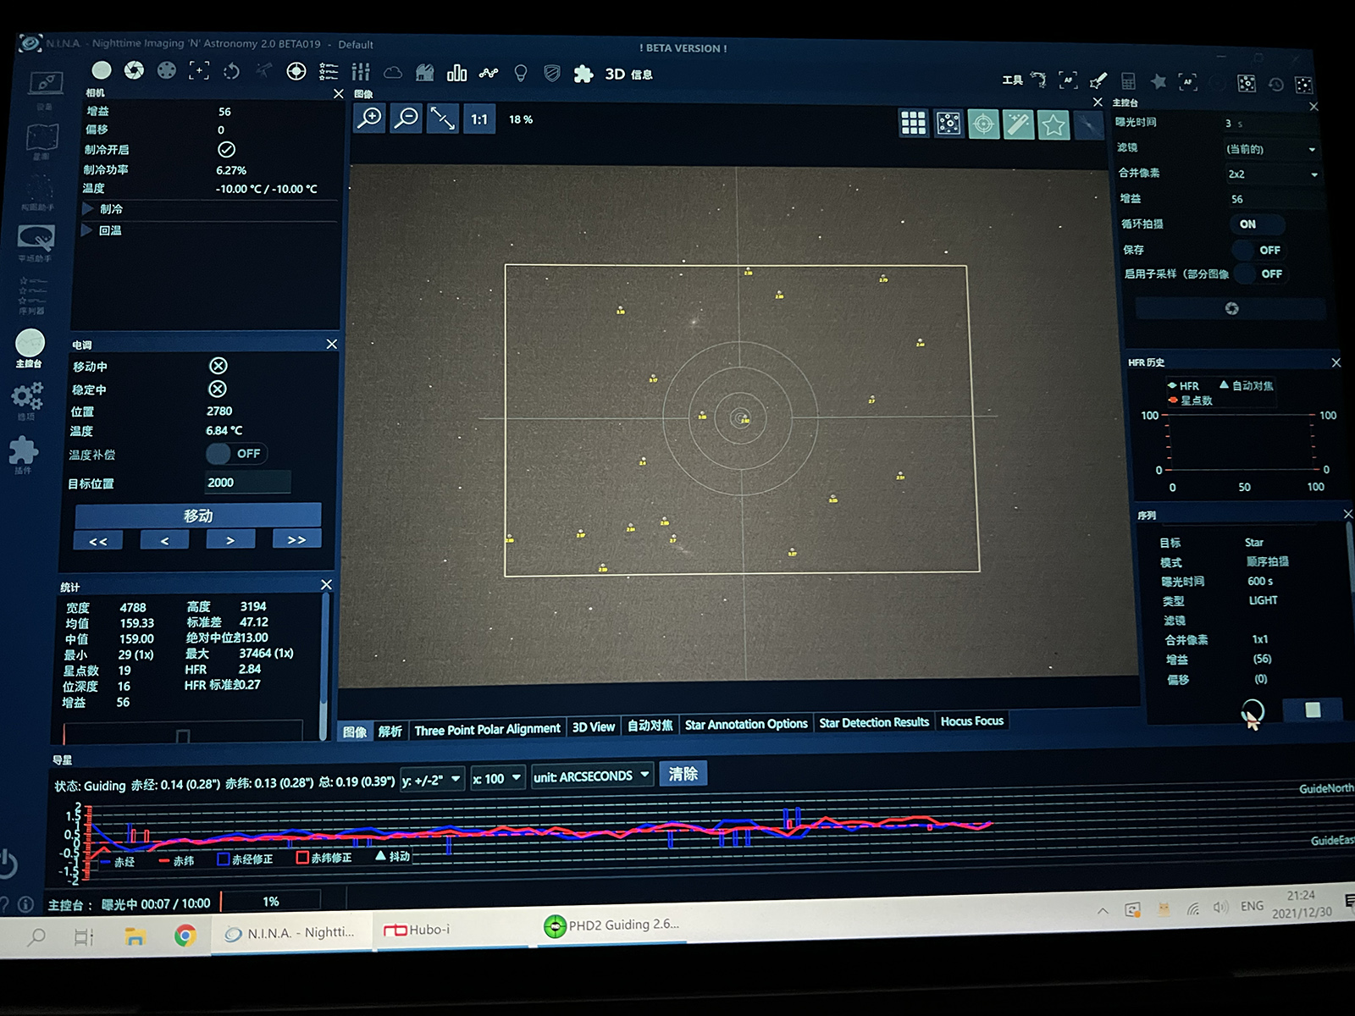Open the x: 100 scale dropdown
Screen dimensions: 1355x1016
(497, 778)
